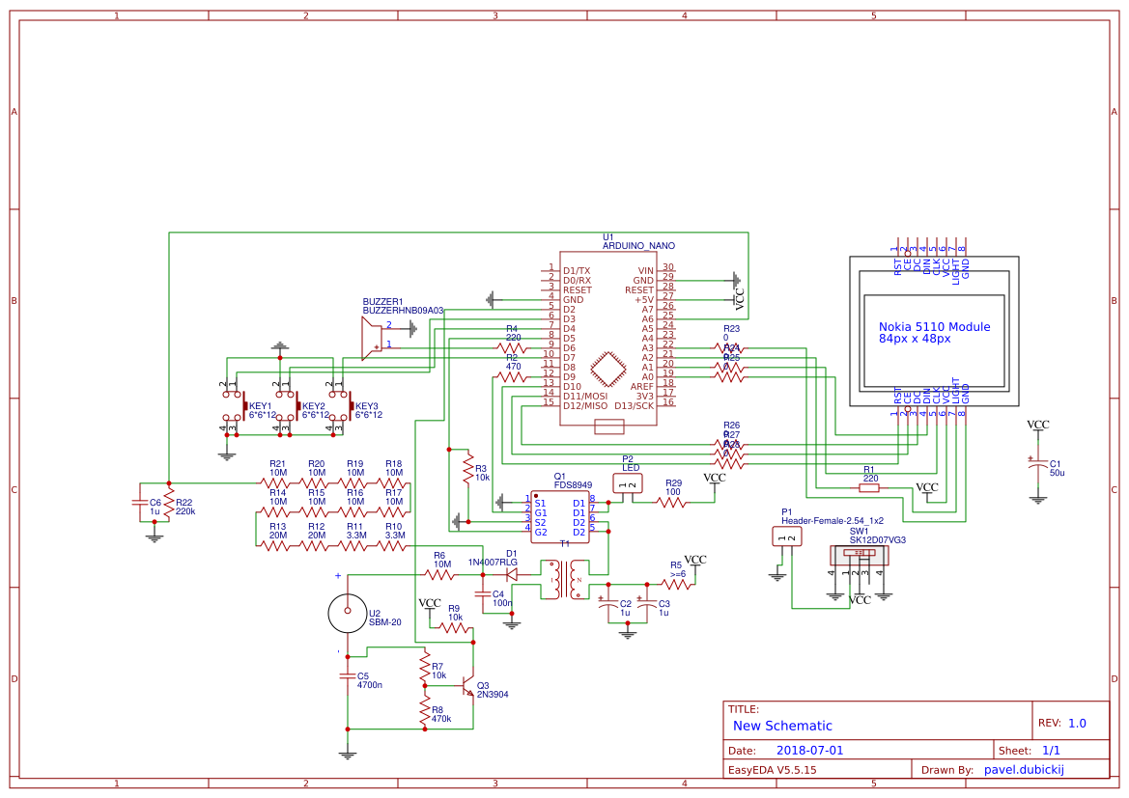
Task: Click the TITLE field New Schematic
Action: 780,726
